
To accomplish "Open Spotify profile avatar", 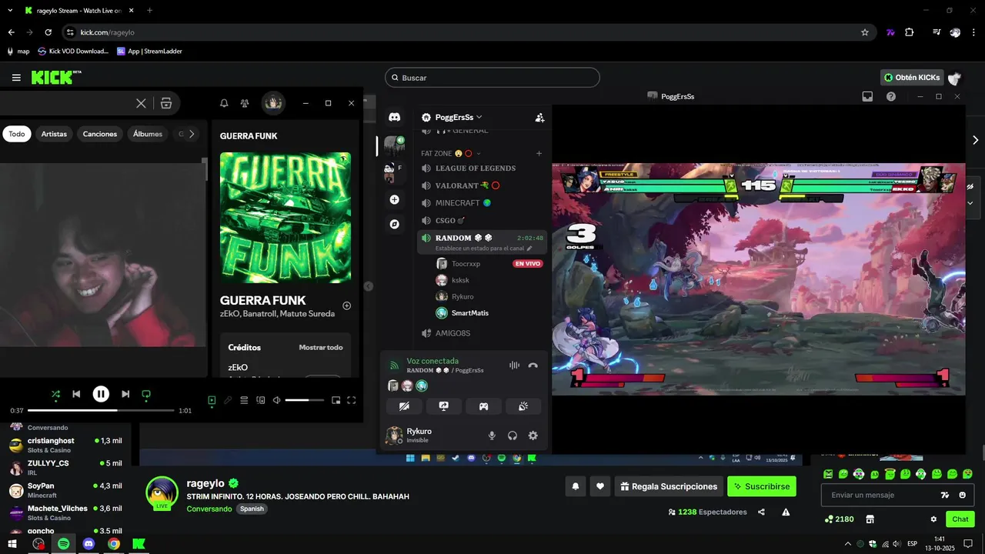I will 273,103.
